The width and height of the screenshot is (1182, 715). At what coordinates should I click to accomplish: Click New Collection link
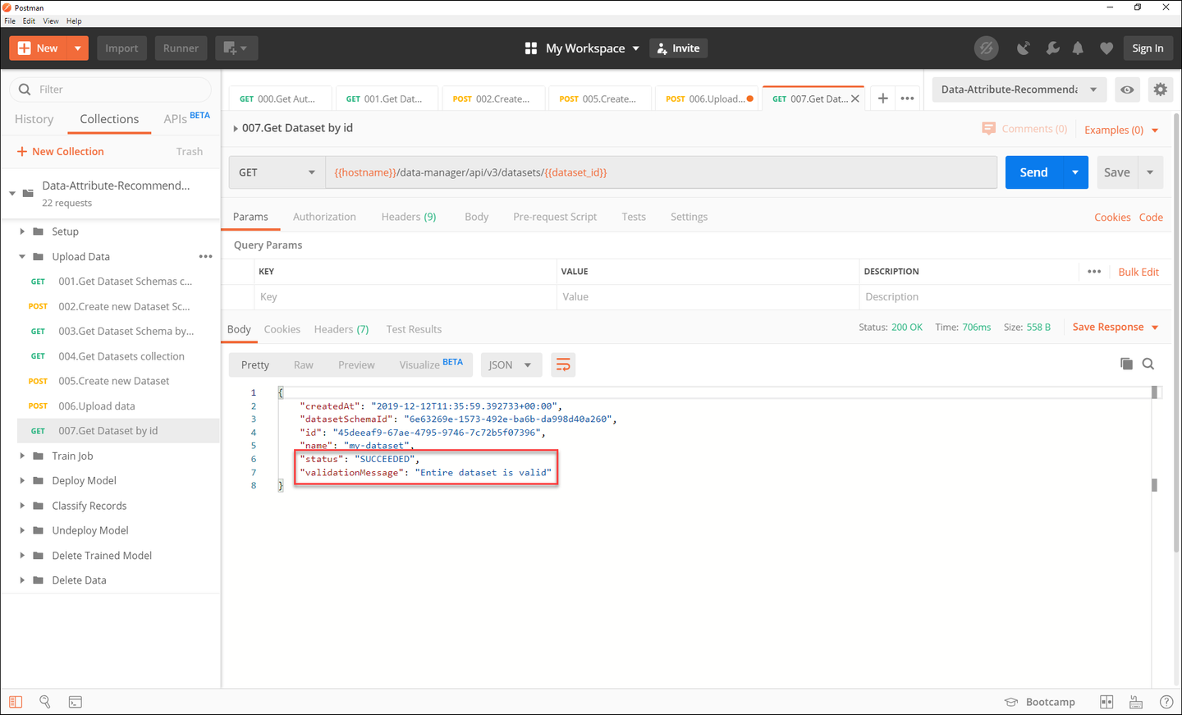(x=60, y=151)
